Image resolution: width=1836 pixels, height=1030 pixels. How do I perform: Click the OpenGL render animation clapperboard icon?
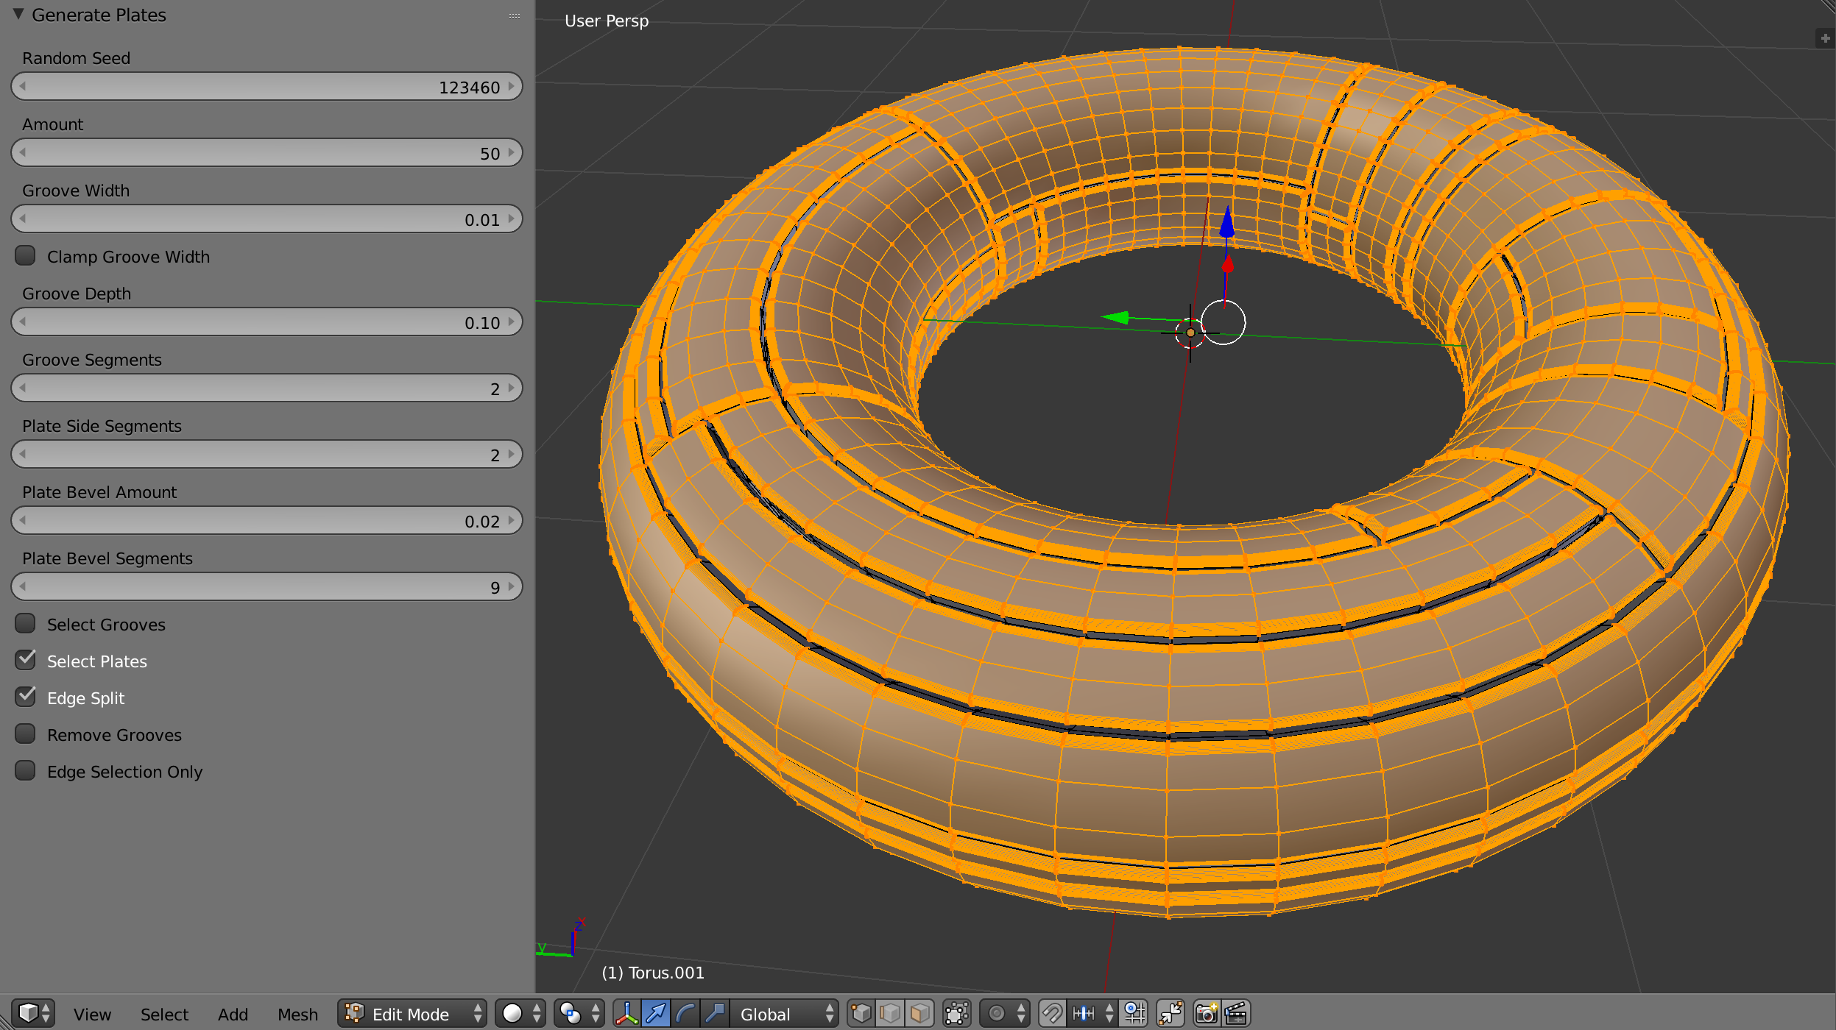[x=1235, y=1013]
